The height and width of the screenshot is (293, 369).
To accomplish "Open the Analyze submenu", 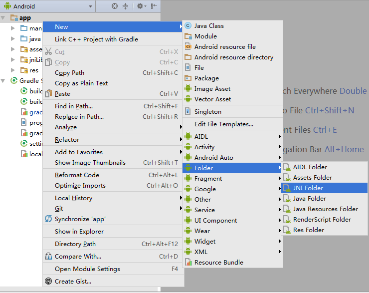I will (113, 127).
